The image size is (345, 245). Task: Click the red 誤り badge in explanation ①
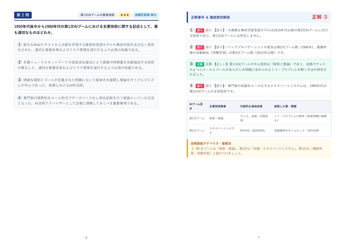199,30
